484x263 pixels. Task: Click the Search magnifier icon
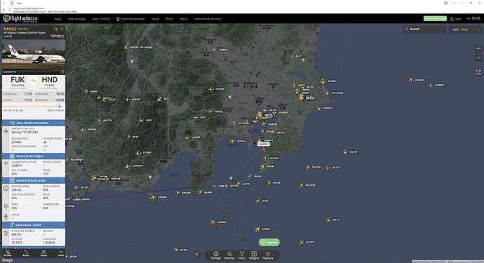pos(407,29)
